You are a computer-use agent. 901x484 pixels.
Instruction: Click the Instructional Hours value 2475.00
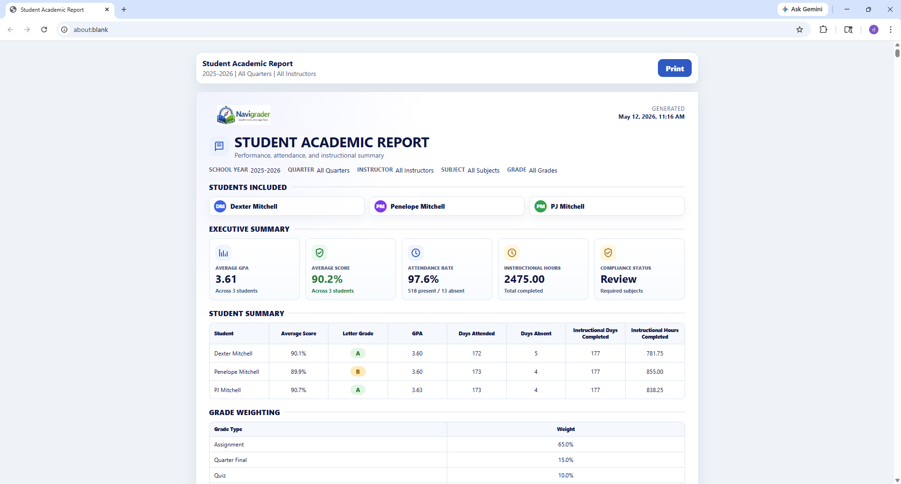click(x=524, y=279)
